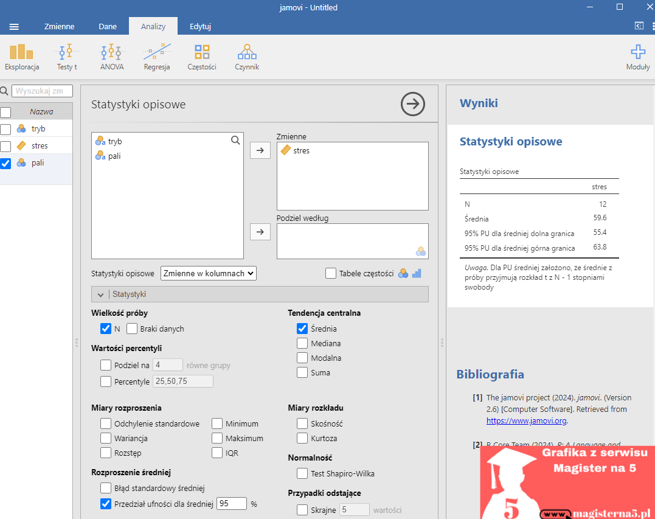Open the Czynnik analysis menu

pos(247,57)
